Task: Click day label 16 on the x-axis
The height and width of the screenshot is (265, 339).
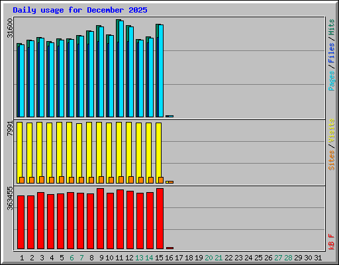Action: pos(169,258)
